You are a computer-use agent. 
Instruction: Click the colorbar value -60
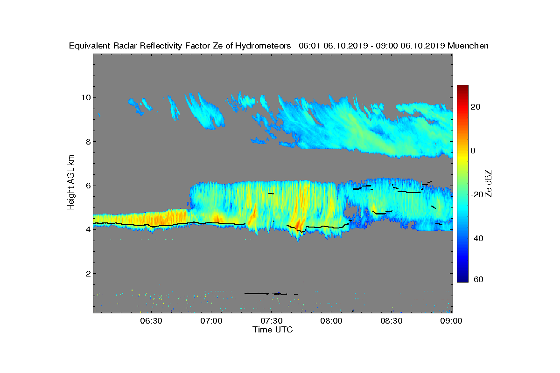pos(476,279)
